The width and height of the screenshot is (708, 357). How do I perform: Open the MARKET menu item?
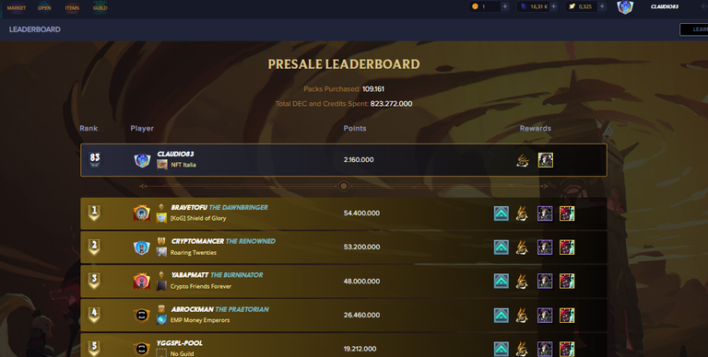tap(17, 7)
